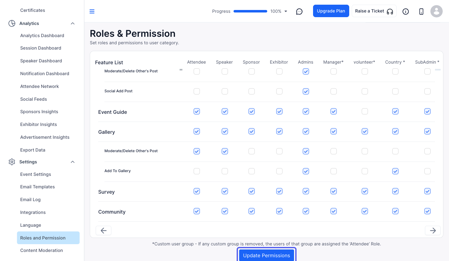
Task: Collapse the Analytics section chevron
Action: [73, 23]
